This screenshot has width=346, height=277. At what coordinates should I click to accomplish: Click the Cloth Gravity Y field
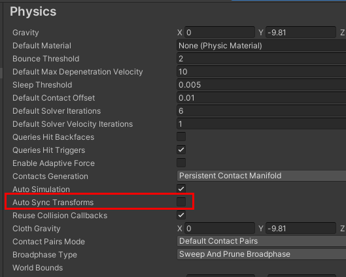tap(301, 228)
